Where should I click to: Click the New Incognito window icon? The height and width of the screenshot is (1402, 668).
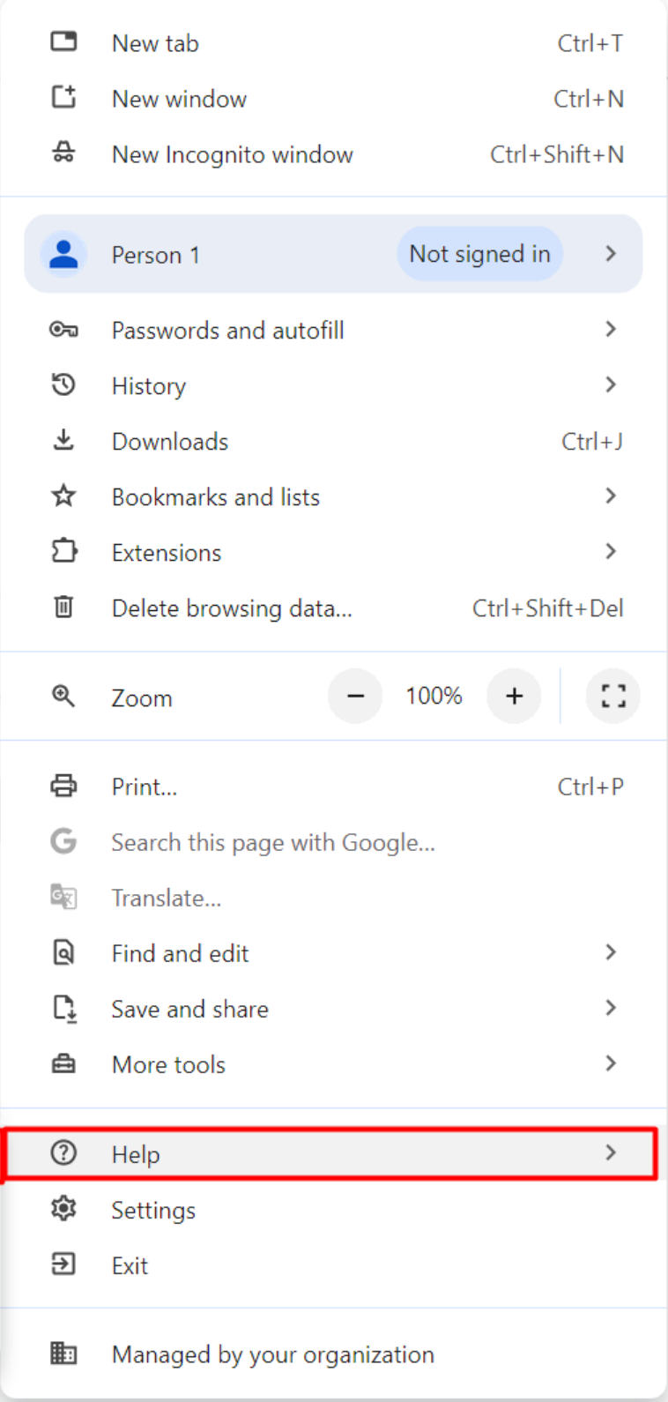(63, 153)
